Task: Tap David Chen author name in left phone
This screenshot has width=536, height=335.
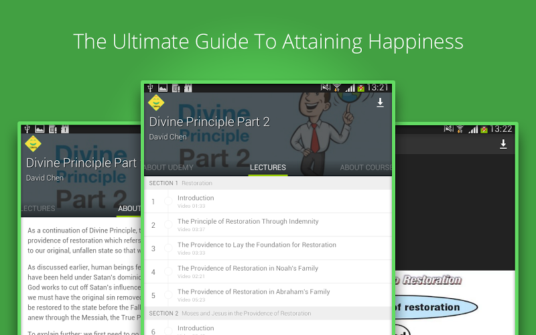Action: (45, 178)
